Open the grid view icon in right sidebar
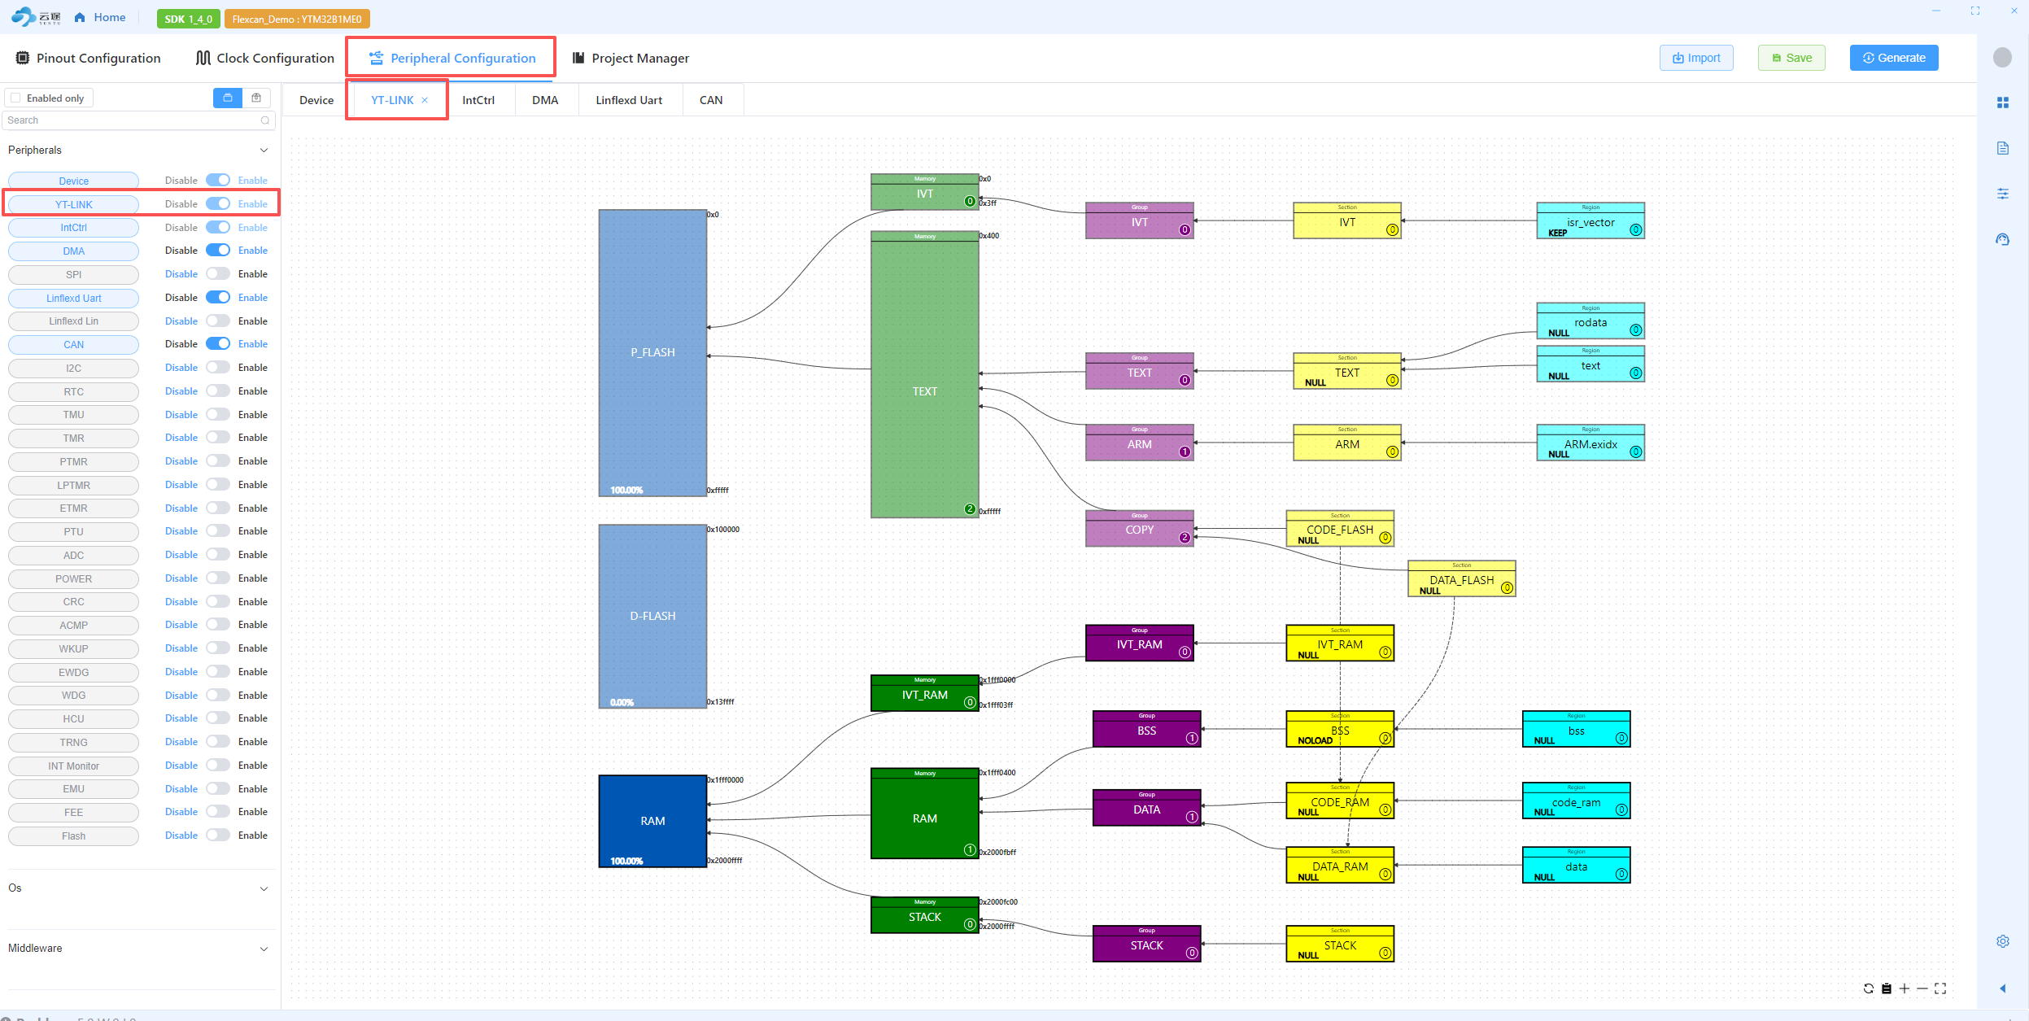 click(x=2003, y=103)
